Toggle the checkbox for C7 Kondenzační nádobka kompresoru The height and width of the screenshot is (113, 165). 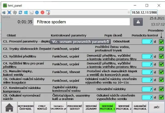pyautogui.click(x=161, y=89)
